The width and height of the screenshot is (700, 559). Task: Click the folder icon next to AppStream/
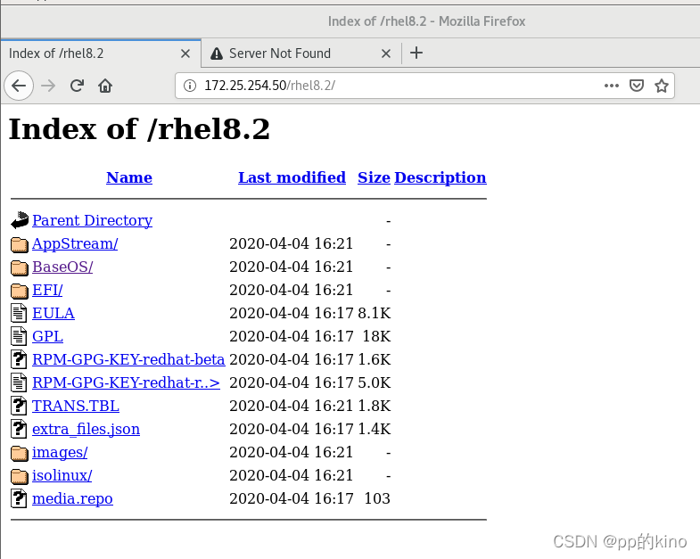point(20,243)
